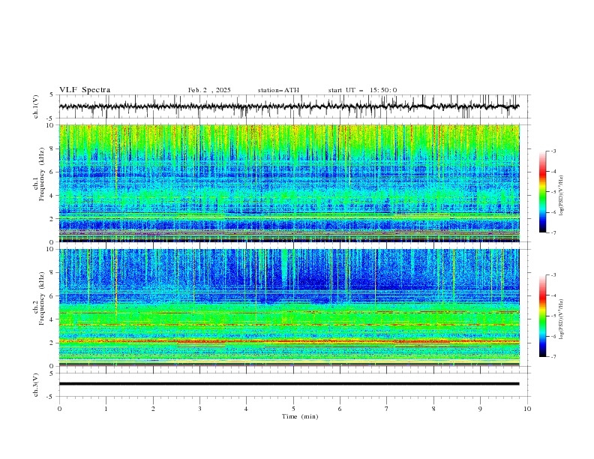This screenshot has height=459, width=594.
Task: Click the "-7" tick of the upper color bar
Action: [x=553, y=232]
